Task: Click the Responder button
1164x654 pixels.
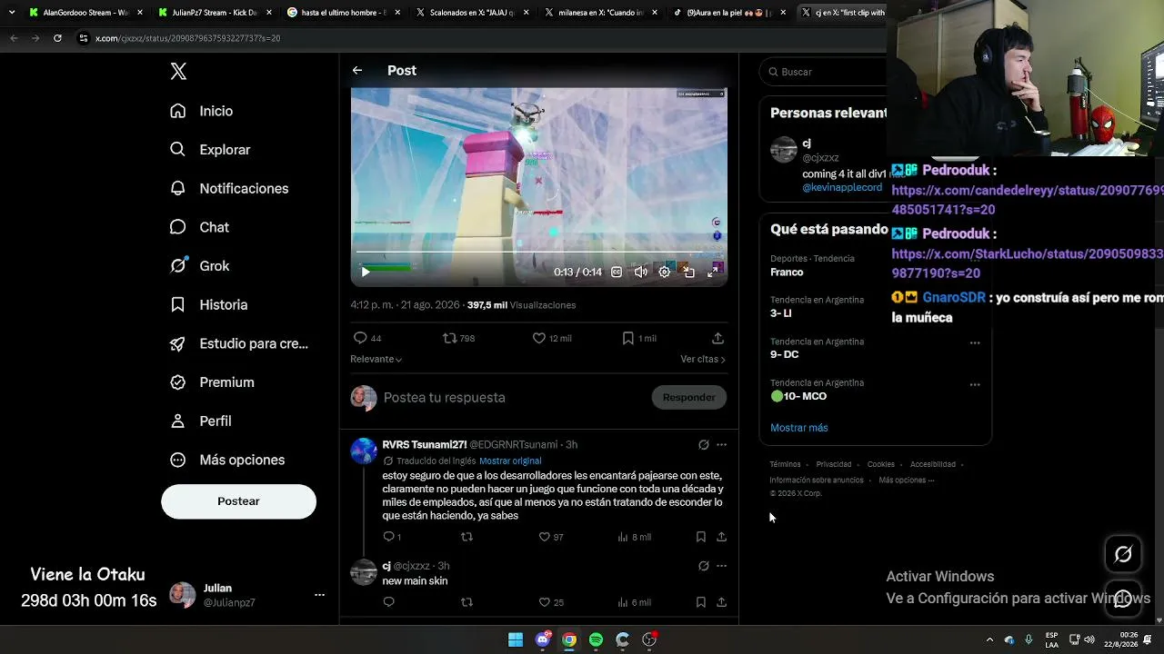Action: pyautogui.click(x=689, y=397)
